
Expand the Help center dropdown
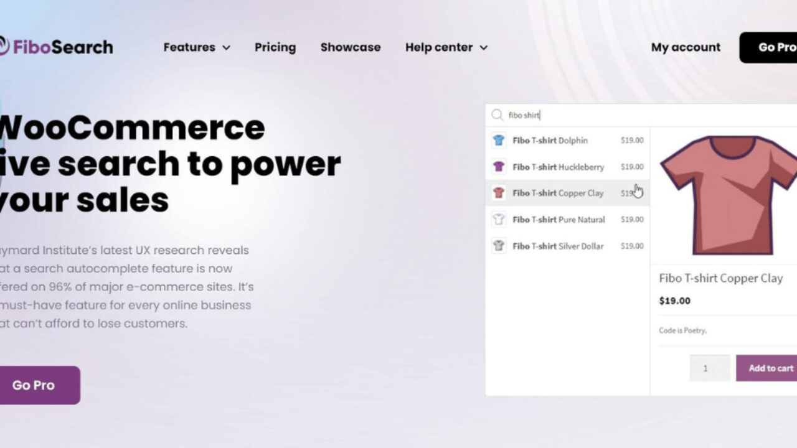click(446, 47)
